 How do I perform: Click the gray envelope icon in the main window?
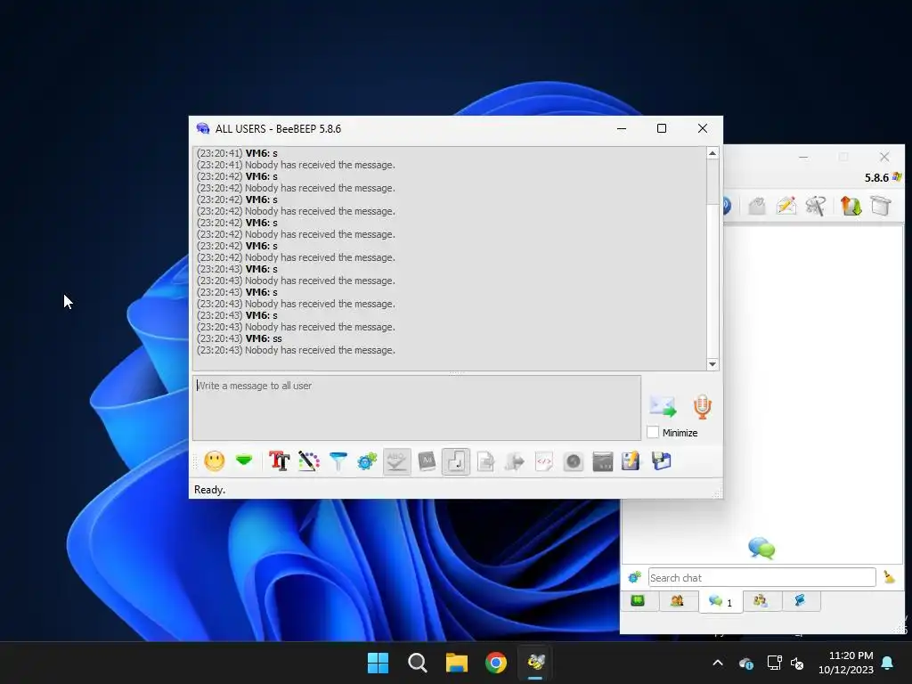(x=757, y=206)
